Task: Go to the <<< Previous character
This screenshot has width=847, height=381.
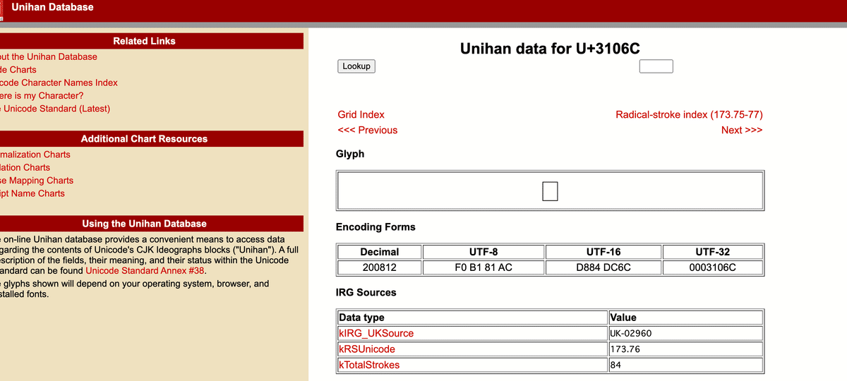Action: point(368,130)
